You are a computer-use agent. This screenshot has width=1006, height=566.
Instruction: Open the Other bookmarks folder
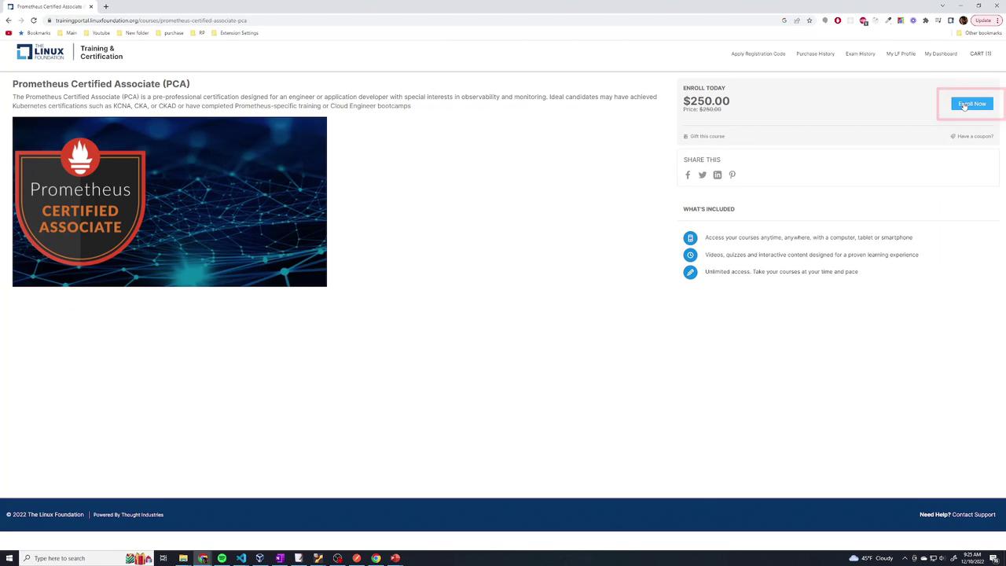coord(979,33)
